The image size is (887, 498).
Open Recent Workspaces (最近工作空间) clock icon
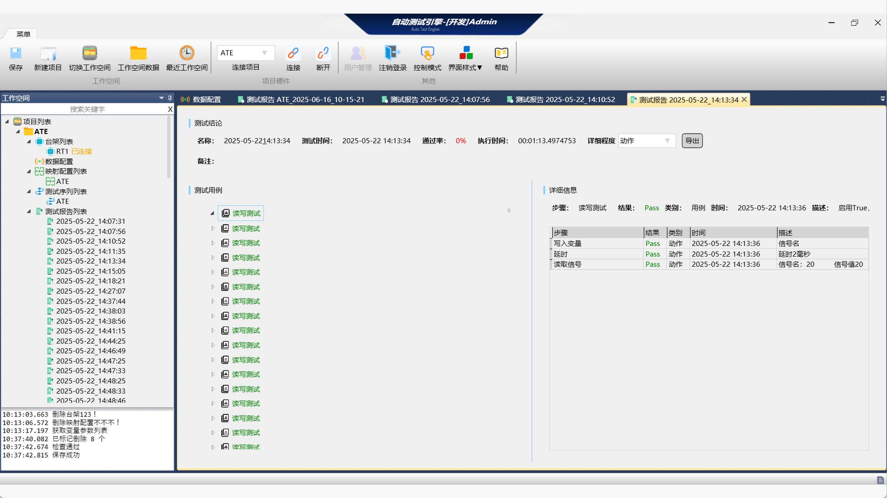[x=187, y=53]
